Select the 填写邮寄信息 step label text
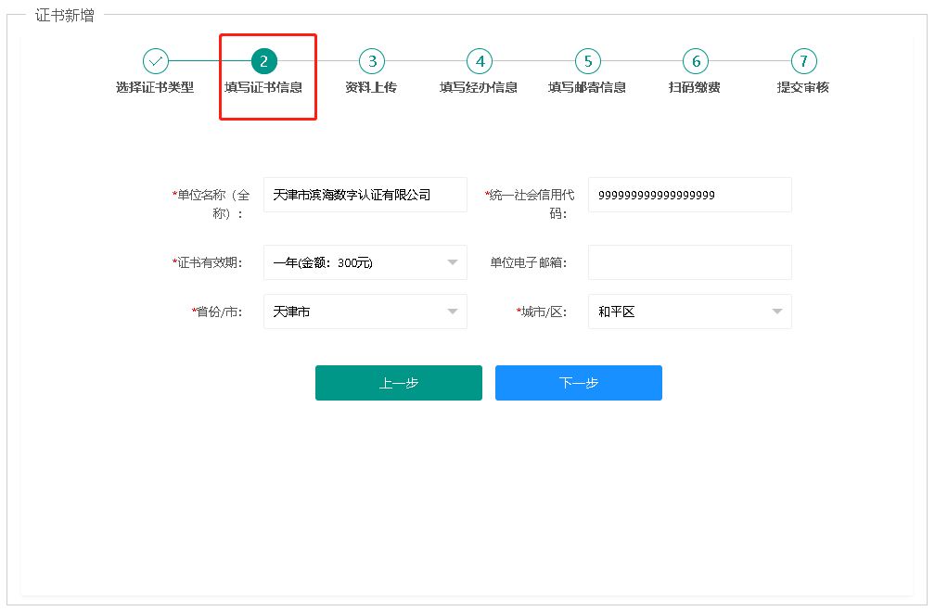This screenshot has height=611, width=935. [x=587, y=88]
